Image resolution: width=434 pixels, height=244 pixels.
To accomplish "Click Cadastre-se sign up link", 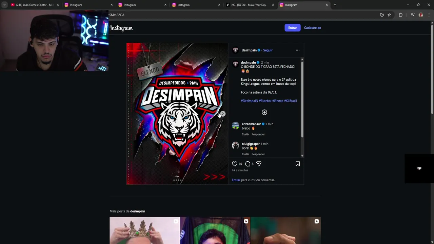I will coord(313,28).
